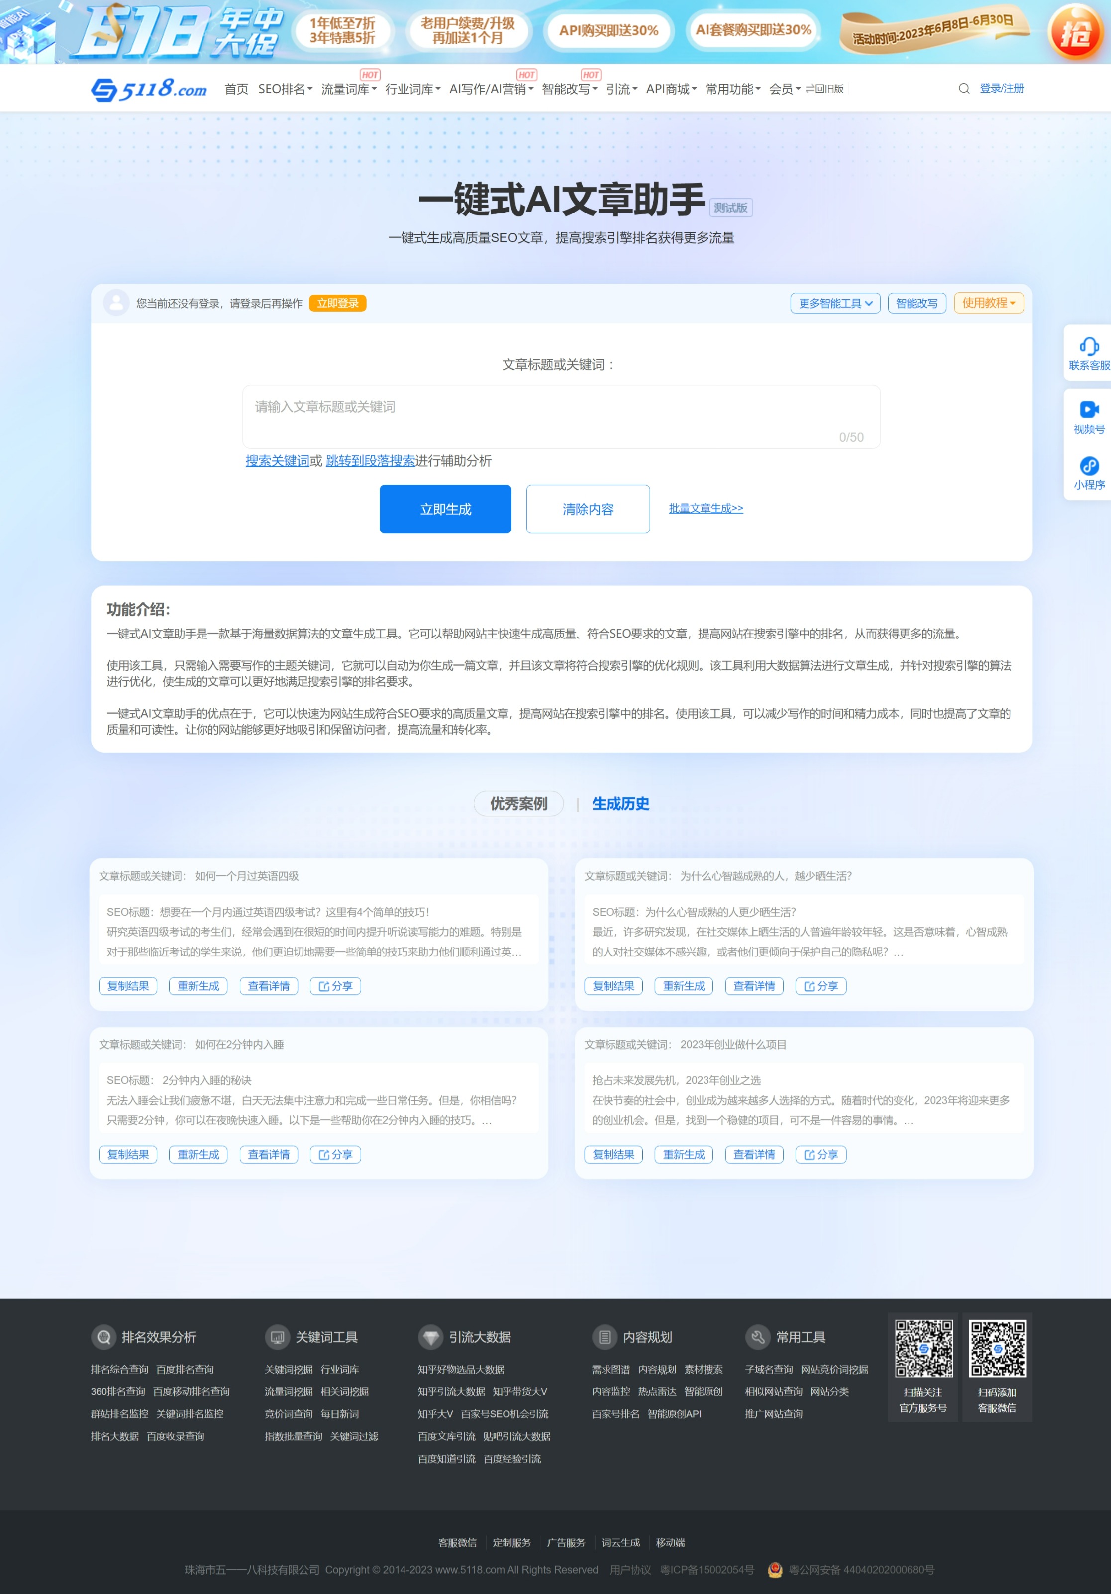Share the 如何一个月过英语四级 article
The height and width of the screenshot is (1594, 1111).
[335, 986]
